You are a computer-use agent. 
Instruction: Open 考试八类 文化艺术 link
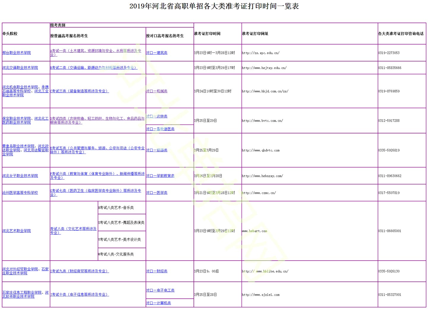(x=73, y=231)
